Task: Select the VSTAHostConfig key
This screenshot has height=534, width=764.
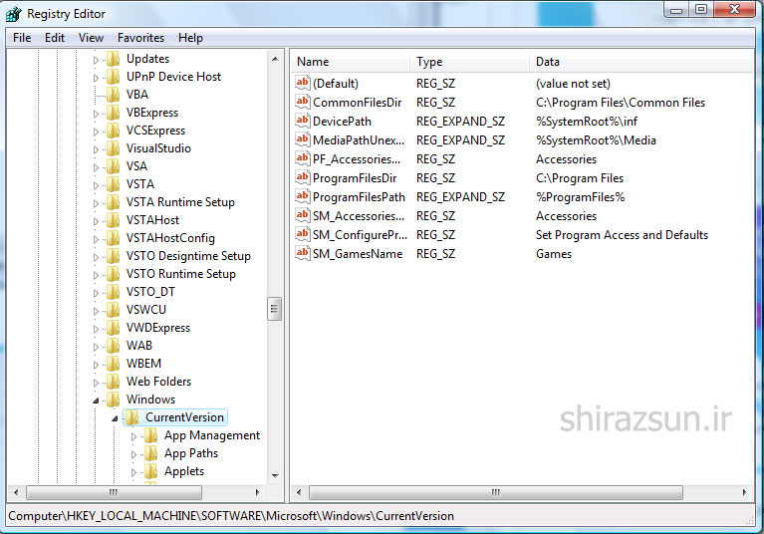Action: (x=170, y=238)
